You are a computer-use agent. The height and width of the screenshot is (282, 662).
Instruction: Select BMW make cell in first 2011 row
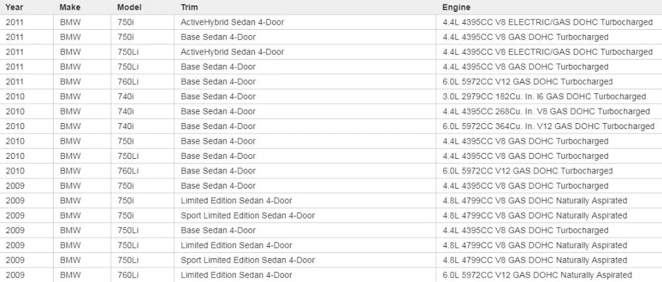coord(82,23)
